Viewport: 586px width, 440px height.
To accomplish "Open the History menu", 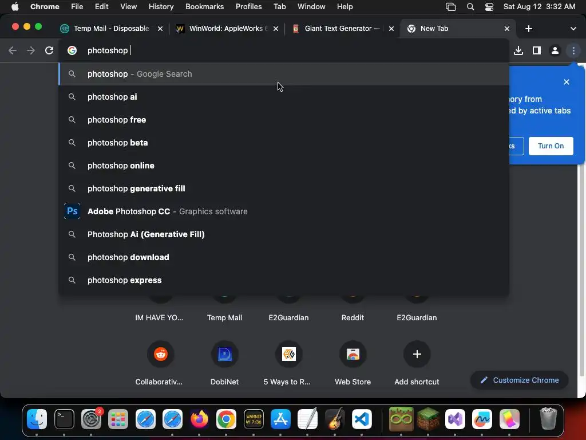I will (161, 7).
